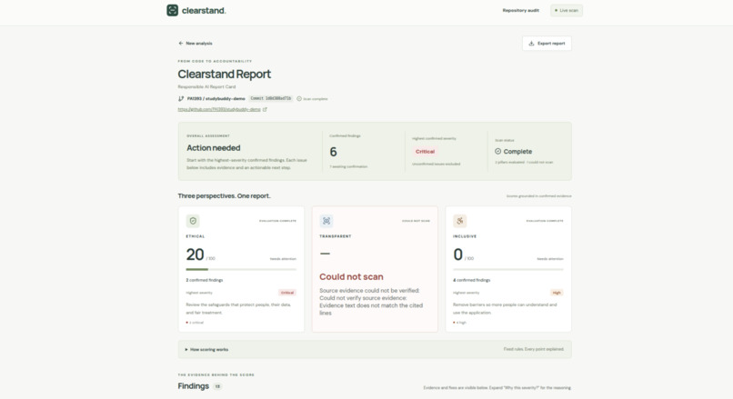Click the Export report button
This screenshot has width=733, height=399.
point(547,43)
